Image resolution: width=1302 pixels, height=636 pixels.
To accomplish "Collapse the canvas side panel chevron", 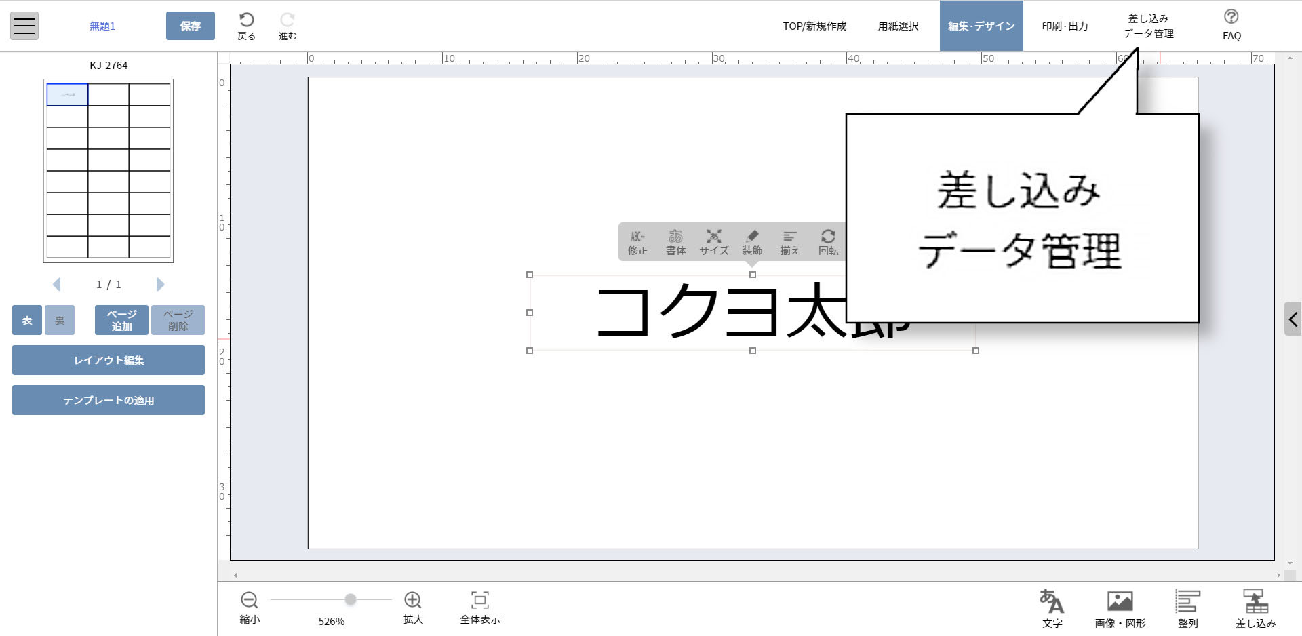I will (1293, 319).
